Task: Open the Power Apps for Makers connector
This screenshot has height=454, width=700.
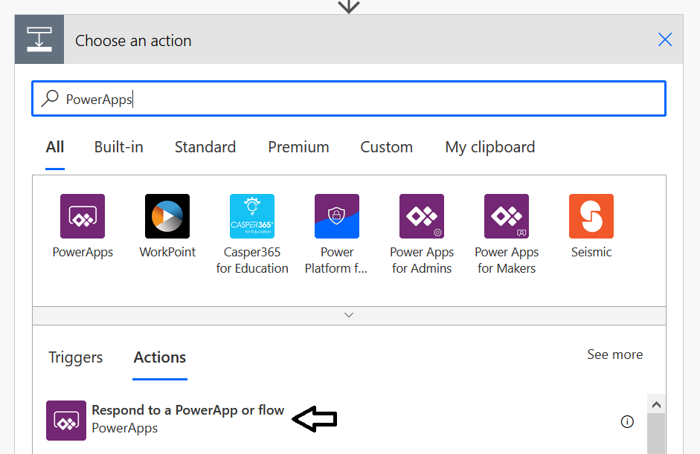Action: 506,216
